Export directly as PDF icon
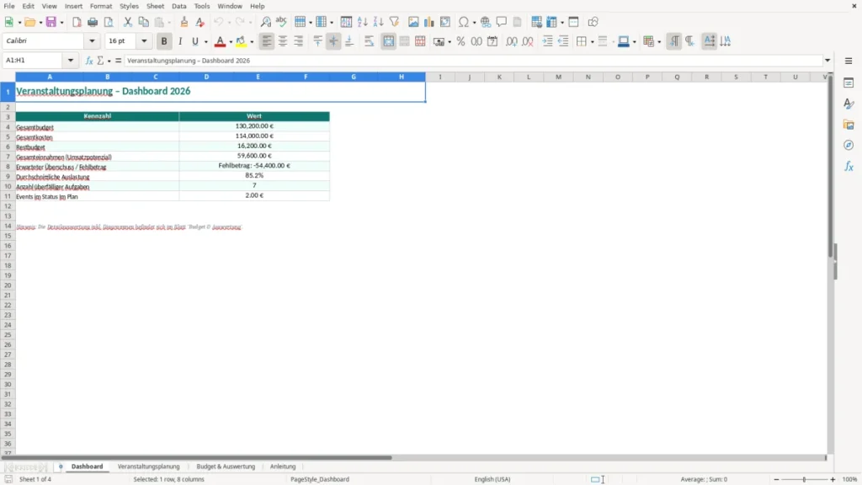This screenshot has width=862, height=485. (77, 22)
